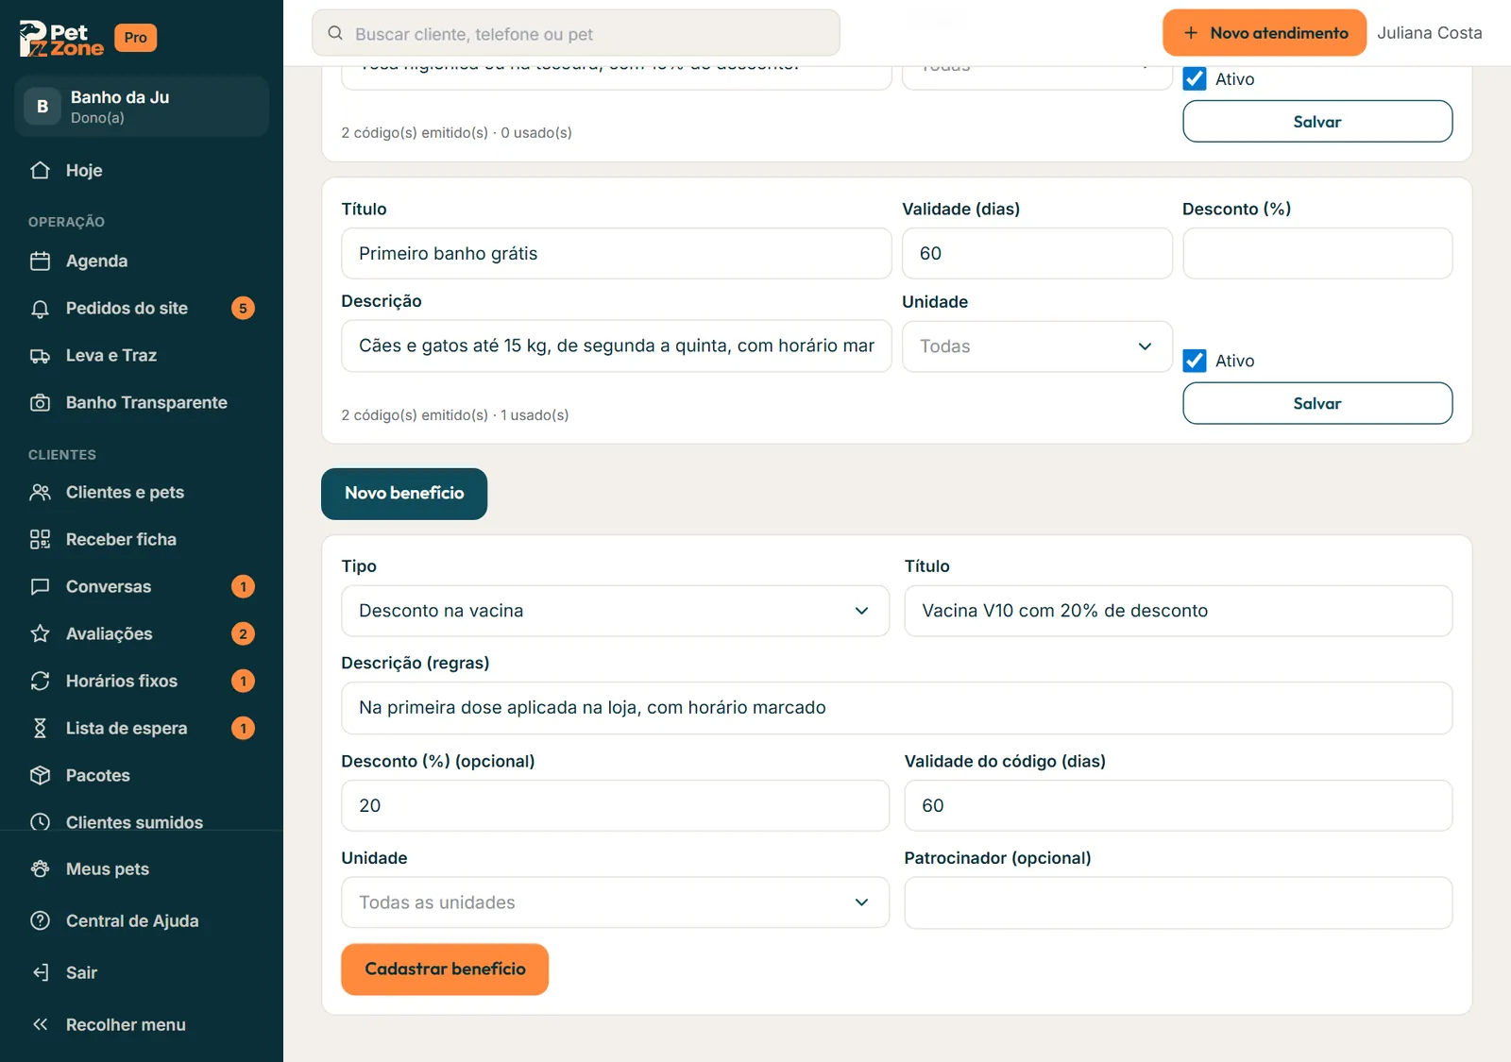Click the empty Desconto (%) field
Image resolution: width=1511 pixels, height=1062 pixels.
[x=1317, y=253]
